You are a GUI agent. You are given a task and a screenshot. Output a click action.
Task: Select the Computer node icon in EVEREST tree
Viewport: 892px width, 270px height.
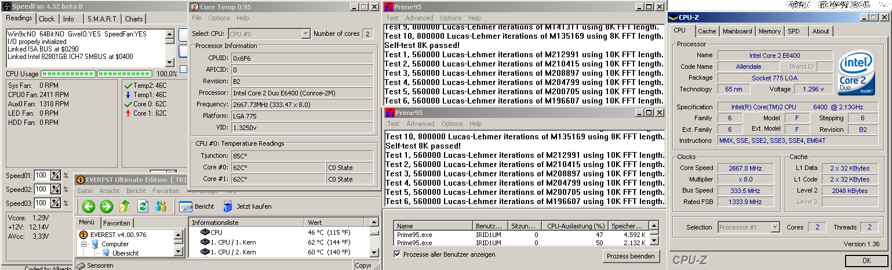pos(94,244)
